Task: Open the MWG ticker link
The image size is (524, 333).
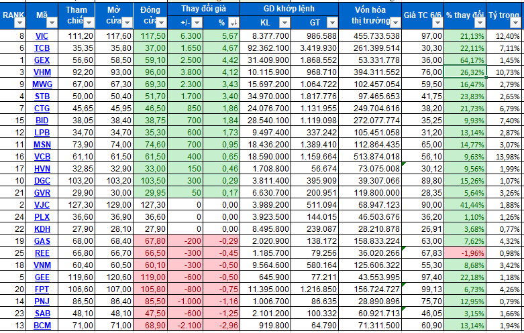Action: (42, 84)
